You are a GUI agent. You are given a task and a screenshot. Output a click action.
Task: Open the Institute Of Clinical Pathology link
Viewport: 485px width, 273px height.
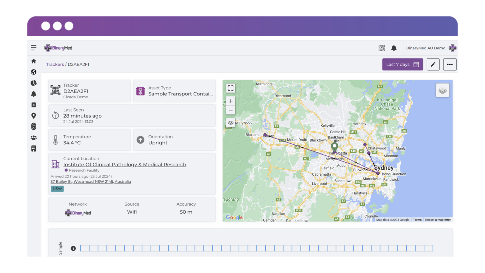(x=125, y=164)
